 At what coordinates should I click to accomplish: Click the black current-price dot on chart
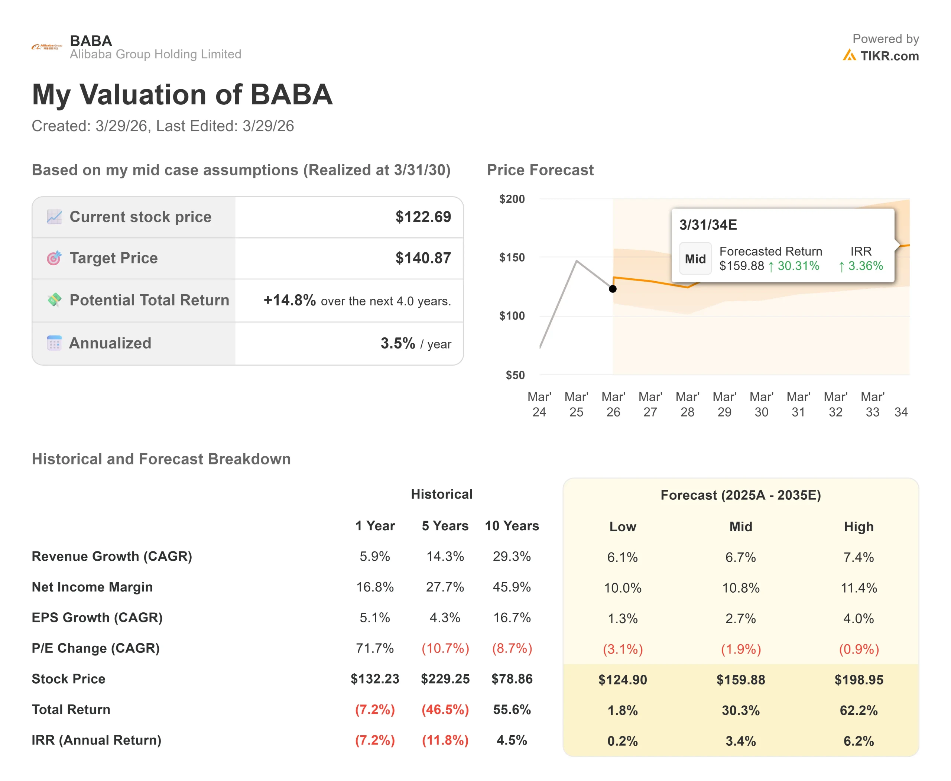coord(613,289)
